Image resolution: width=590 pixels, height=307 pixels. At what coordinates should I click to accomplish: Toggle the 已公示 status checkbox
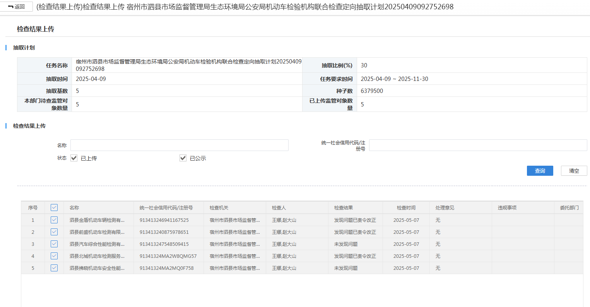pos(183,158)
